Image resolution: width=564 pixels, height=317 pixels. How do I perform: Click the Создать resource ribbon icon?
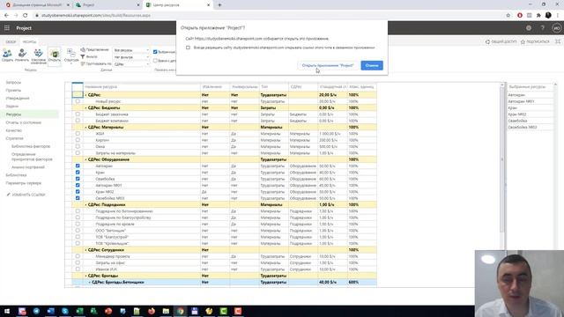coord(7,55)
